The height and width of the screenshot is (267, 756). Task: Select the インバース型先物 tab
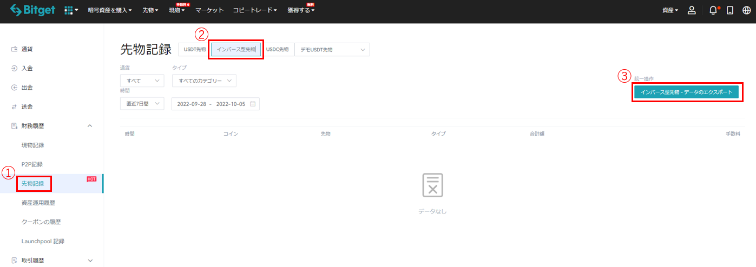236,50
